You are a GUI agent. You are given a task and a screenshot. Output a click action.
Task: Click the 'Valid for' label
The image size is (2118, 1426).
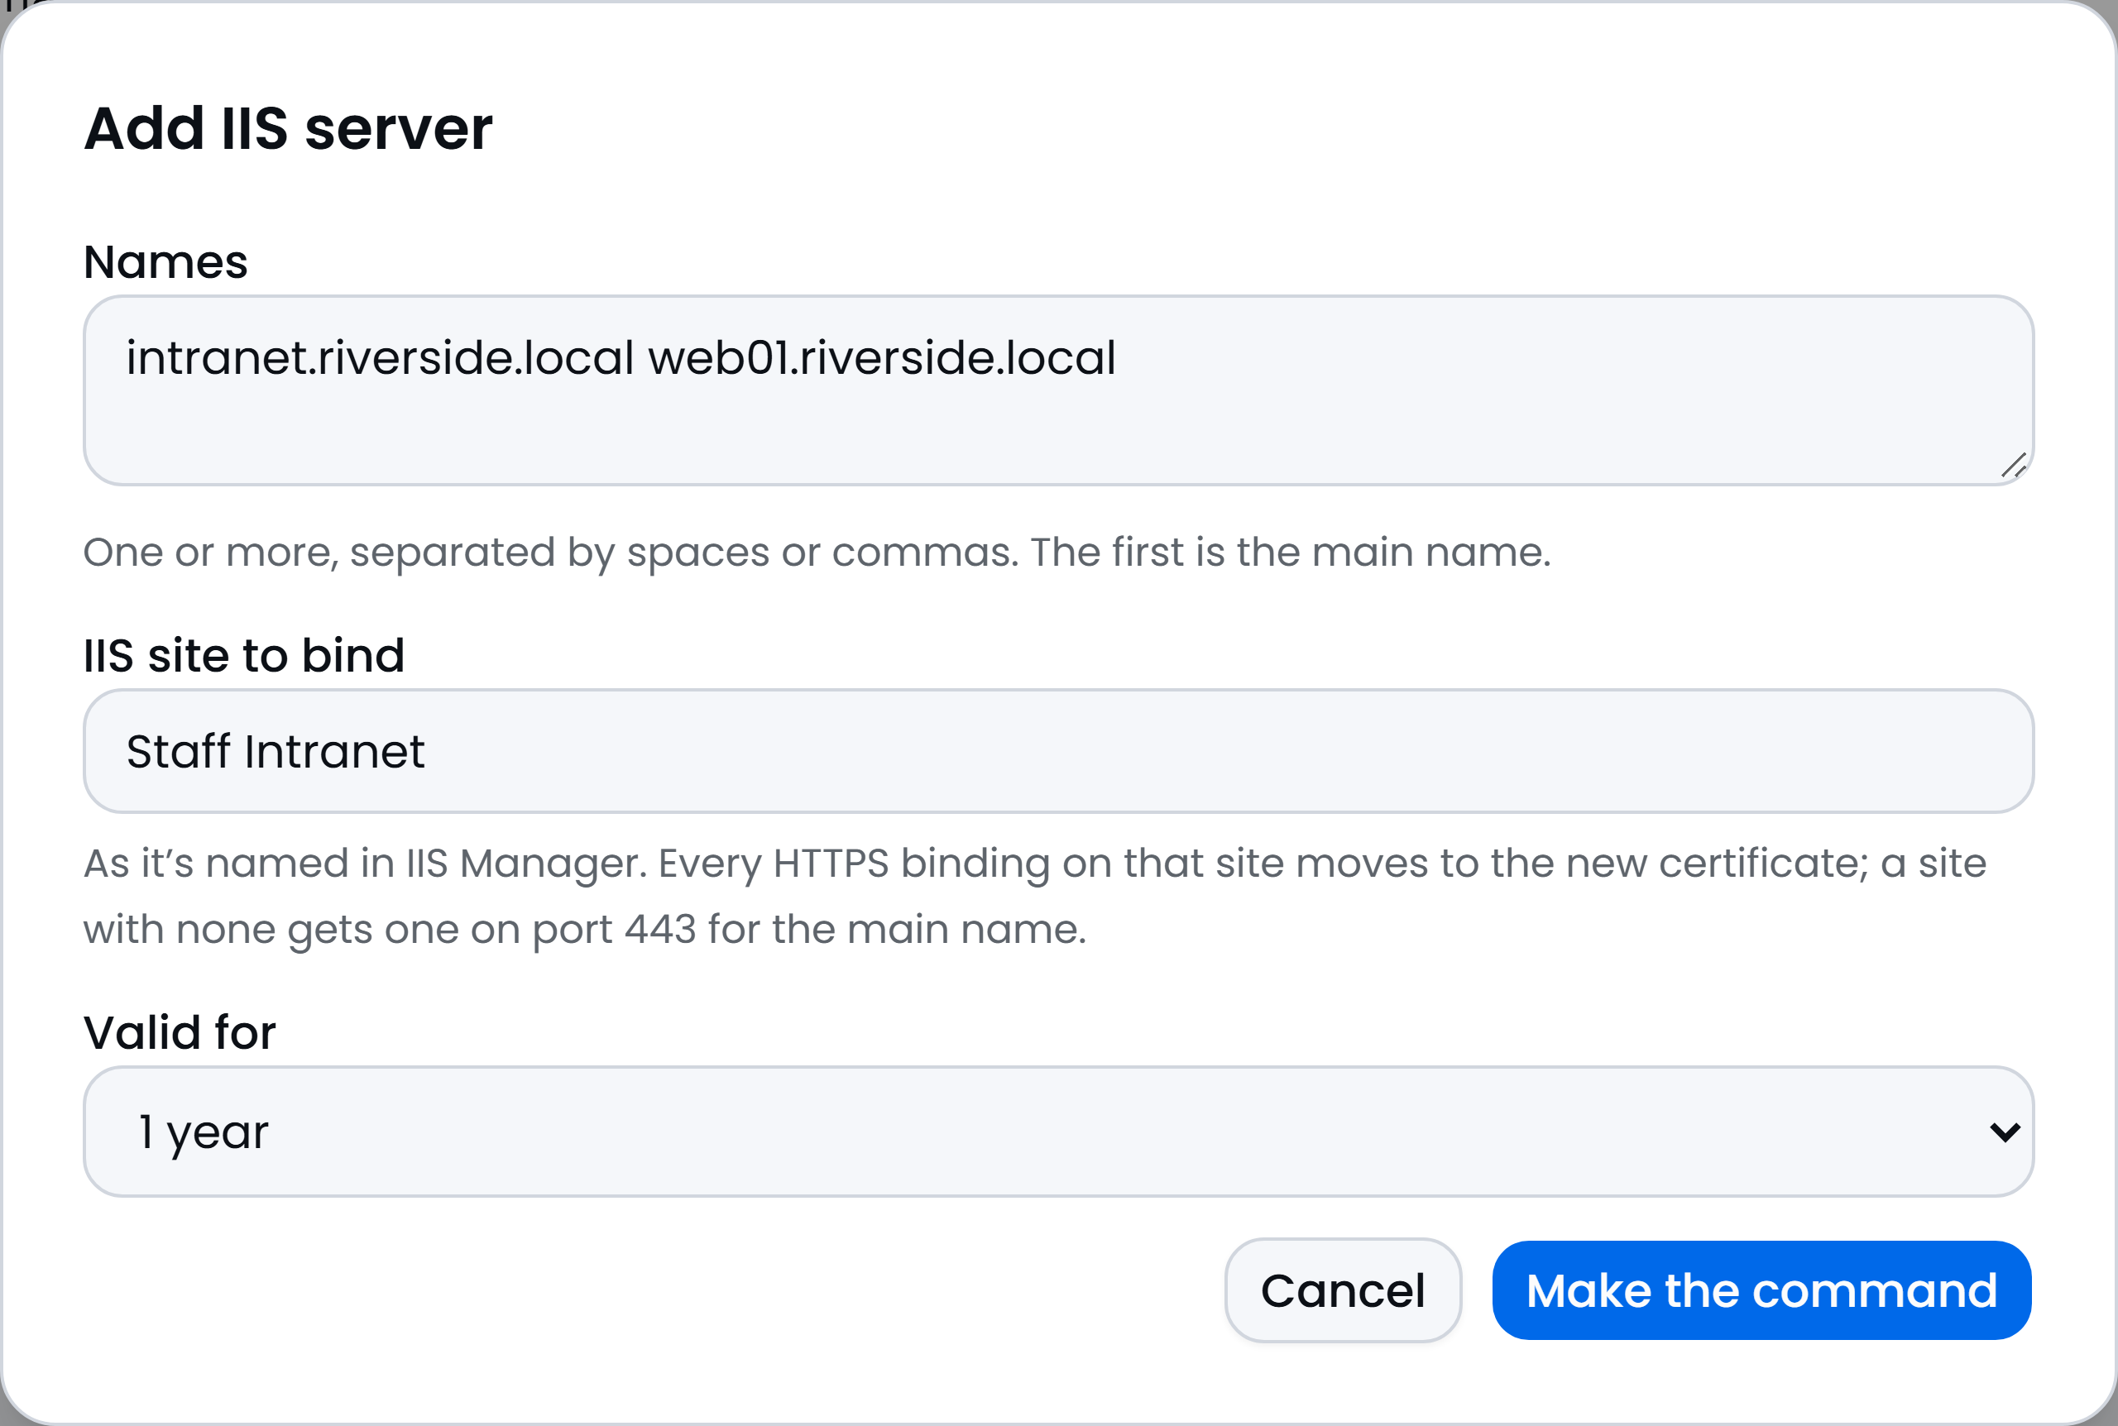(x=180, y=1033)
